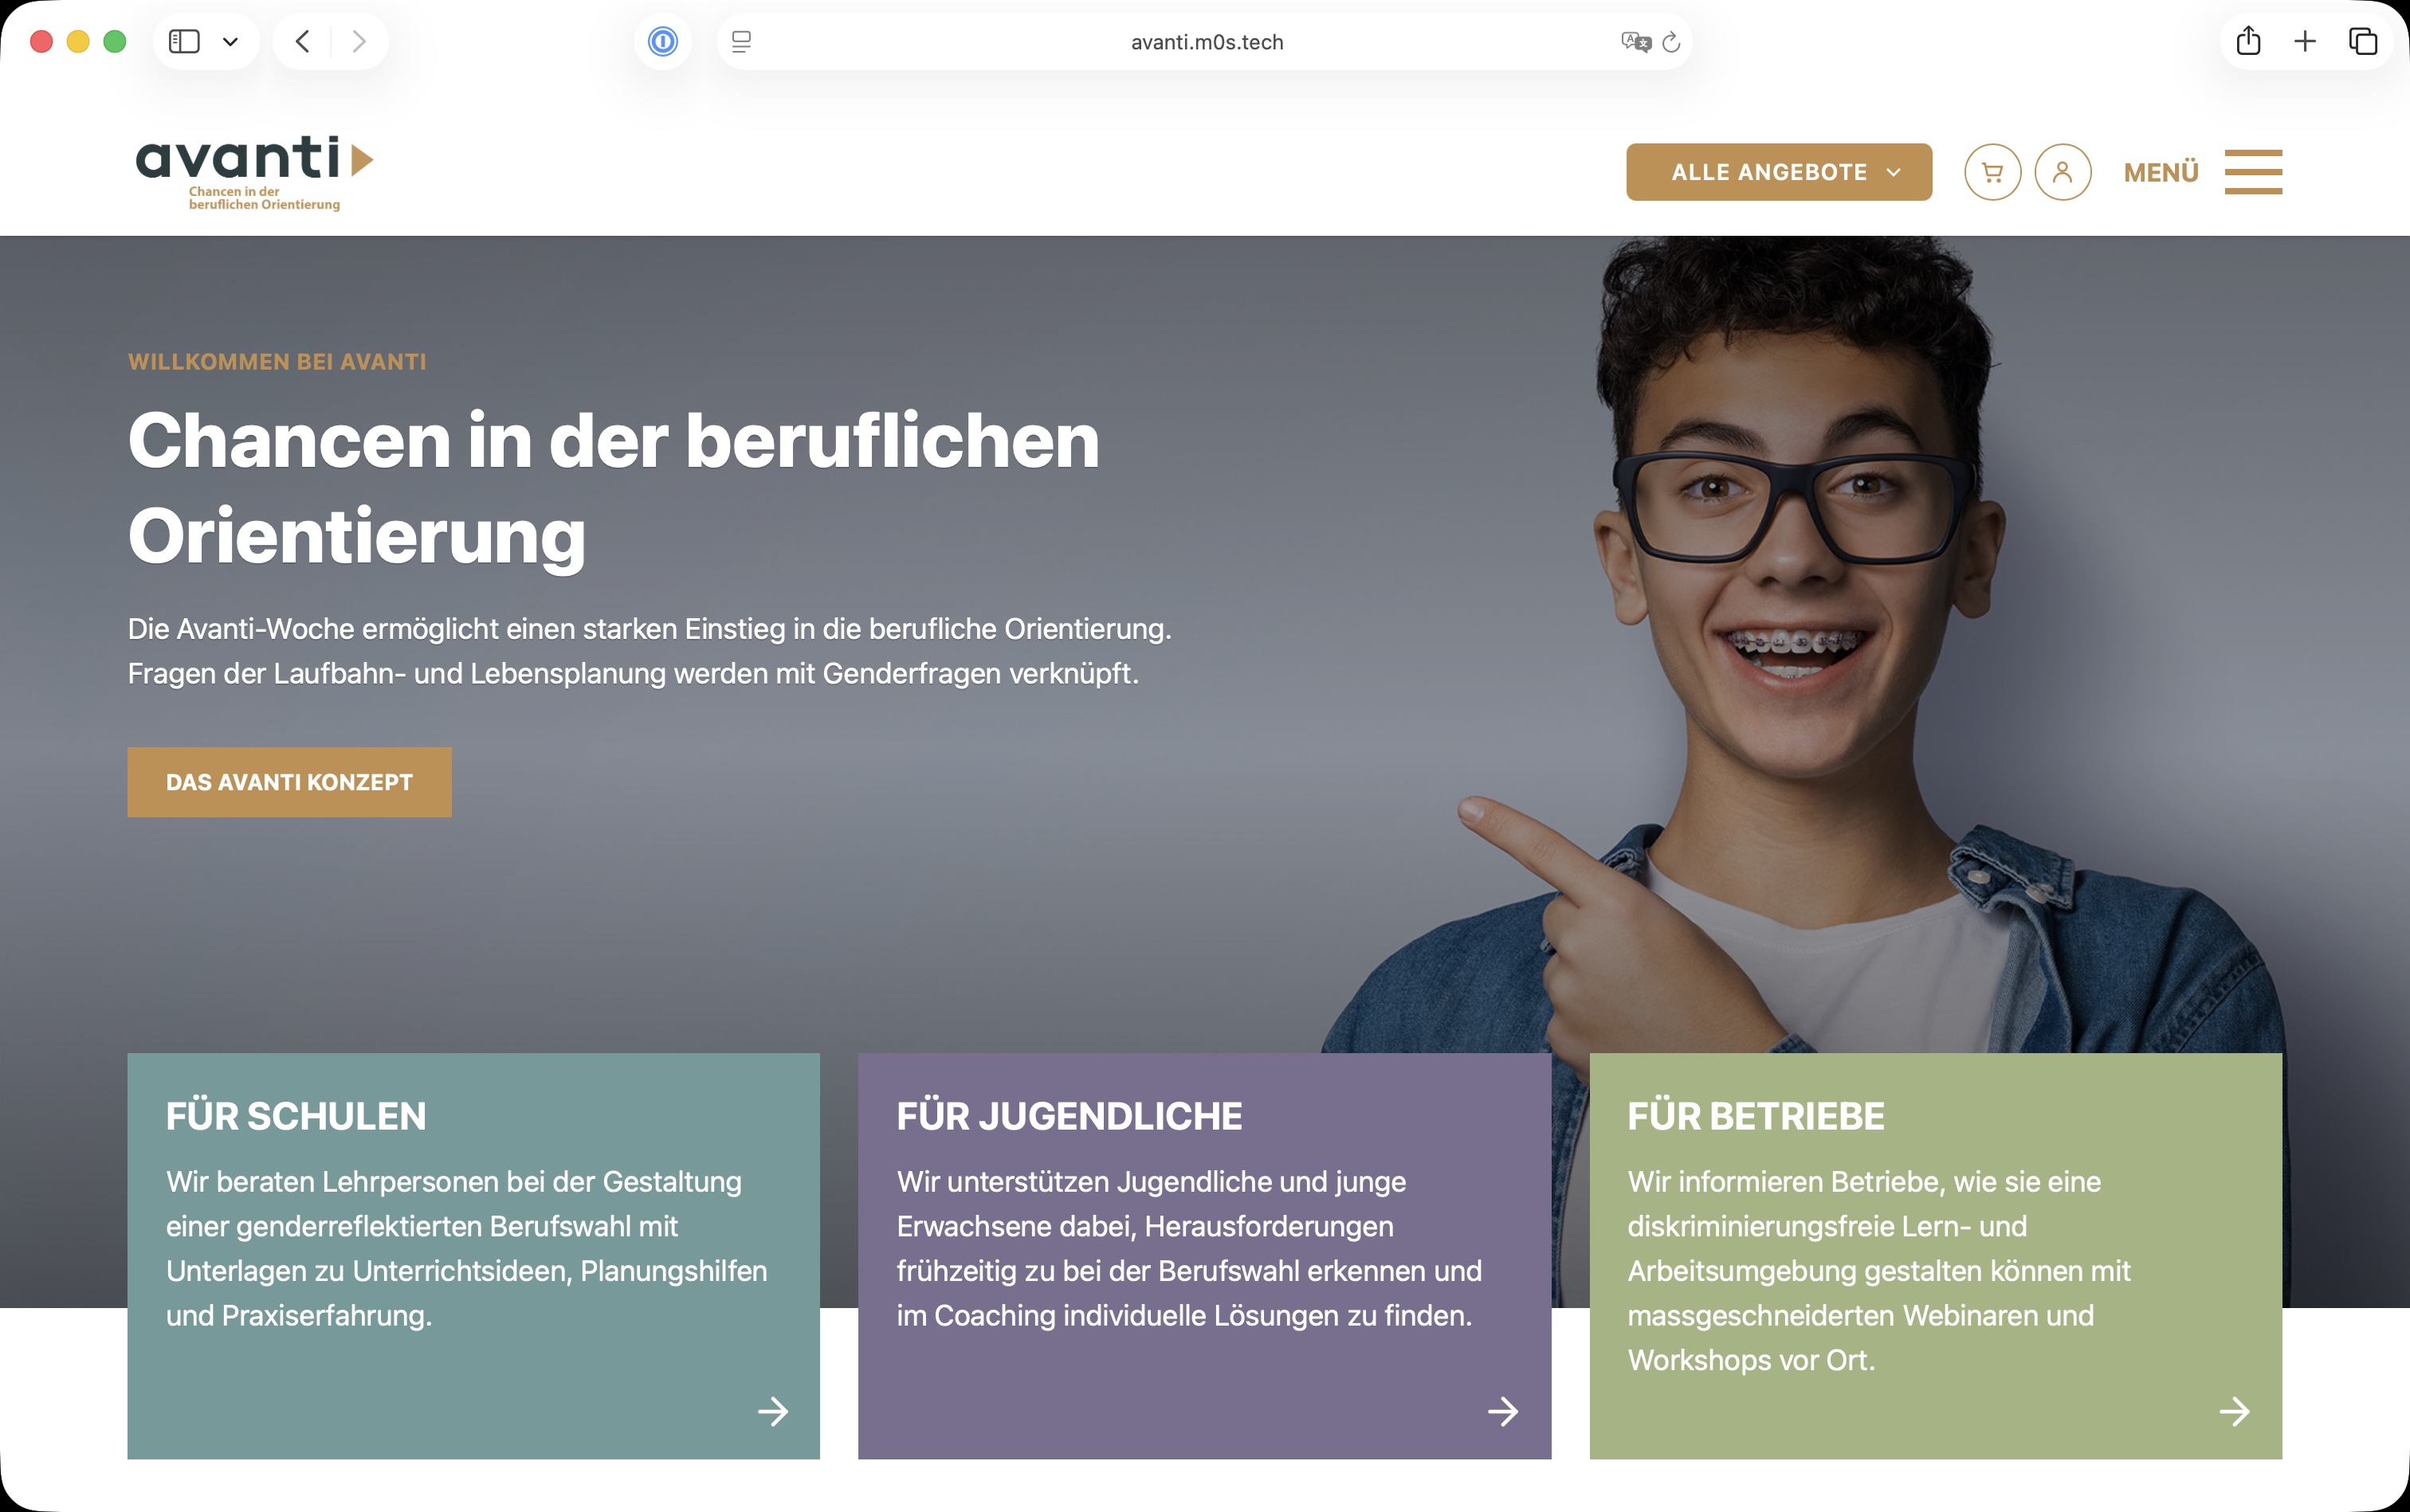Open the FÜR JUGENDLICHE card
Image resolution: width=2410 pixels, height=1512 pixels.
[x=1204, y=1255]
